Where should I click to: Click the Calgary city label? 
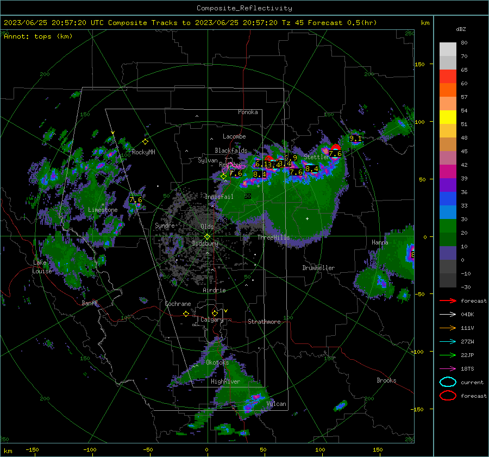212,320
